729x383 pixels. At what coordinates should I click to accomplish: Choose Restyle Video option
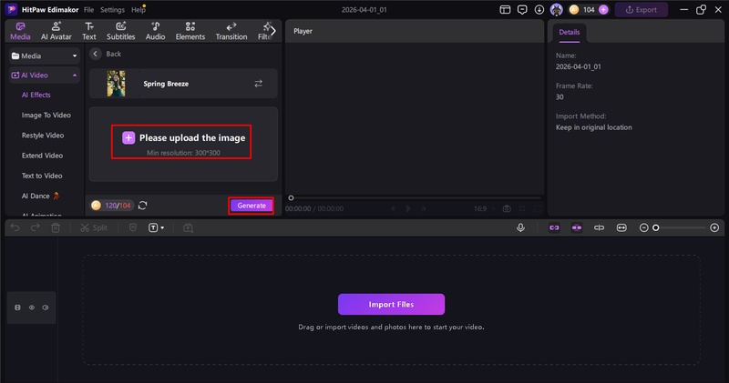[x=43, y=136]
